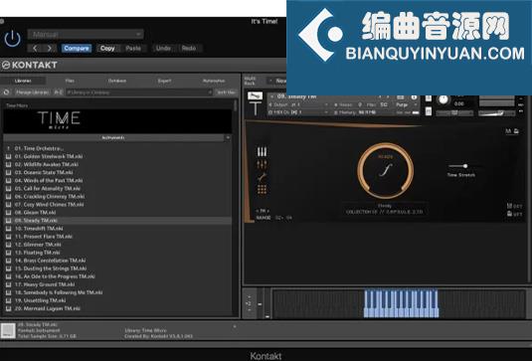Click instrument icon beside 18. Somebody is Following Me
Image resolution: width=532 pixels, height=361 pixels.
[9, 292]
